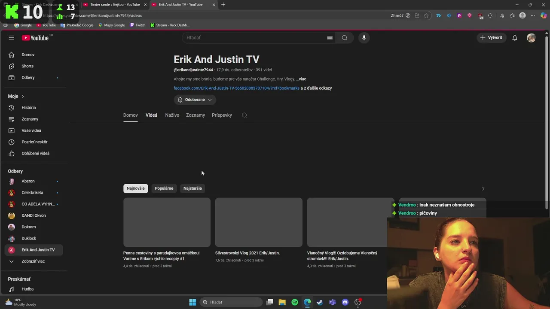
Task: Open Spotify from taskbar
Action: click(x=295, y=302)
